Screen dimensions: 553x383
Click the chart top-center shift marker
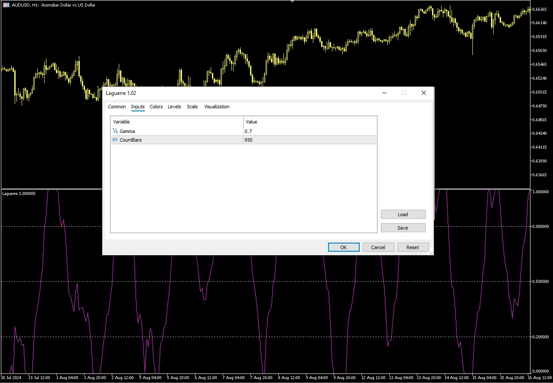(x=292, y=2)
